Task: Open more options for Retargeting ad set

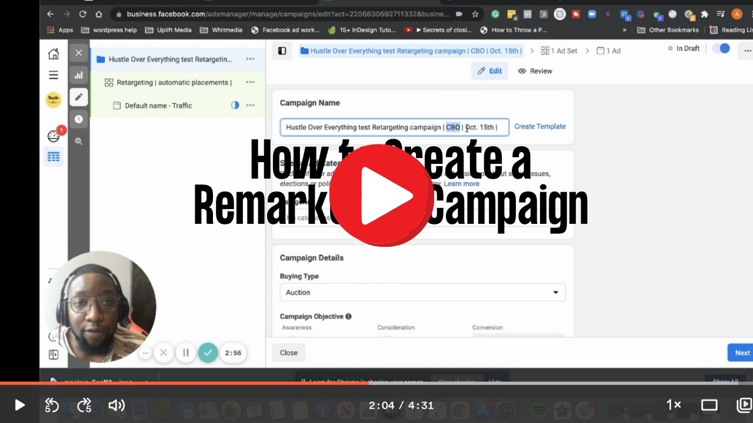Action: 250,82
